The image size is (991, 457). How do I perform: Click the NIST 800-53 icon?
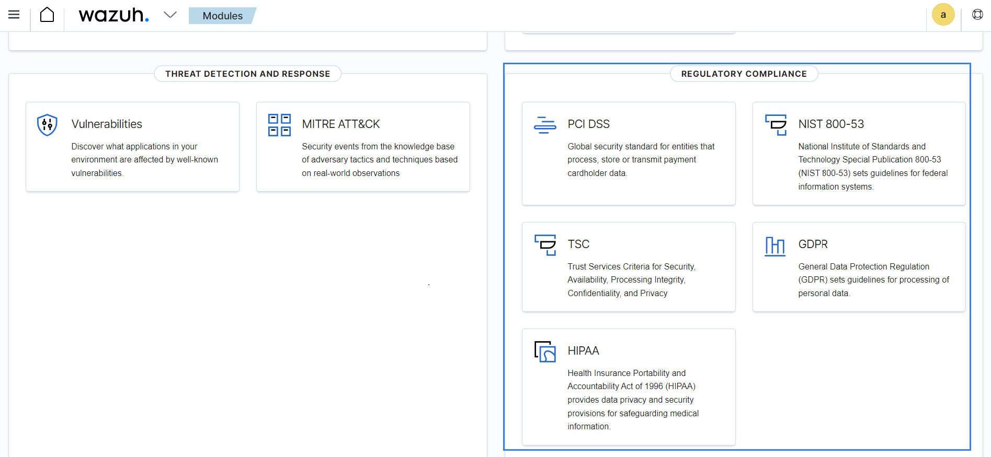(776, 125)
